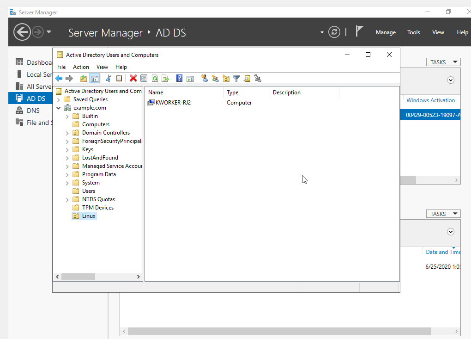Image resolution: width=471 pixels, height=339 pixels.
Task: Open AD DS in Server Manager sidebar
Action: click(x=30, y=99)
